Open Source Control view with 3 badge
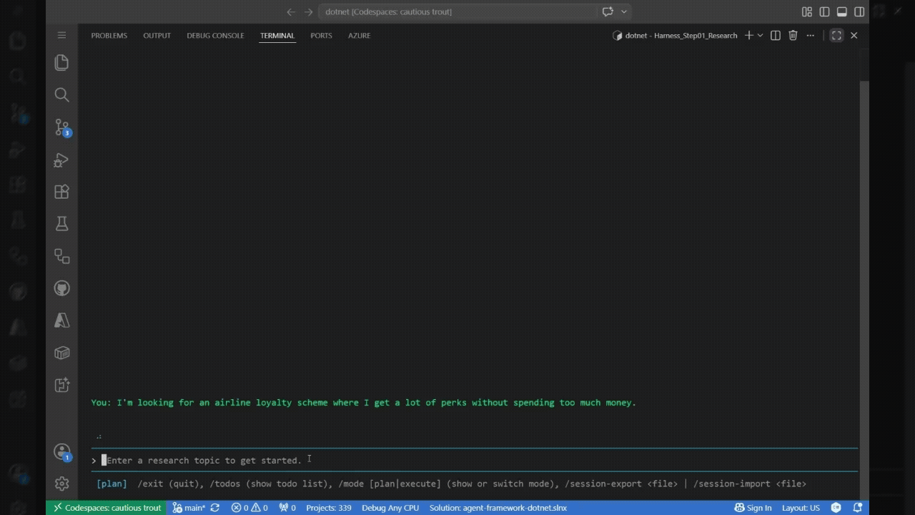Screen dimensions: 915x515 click(61, 127)
